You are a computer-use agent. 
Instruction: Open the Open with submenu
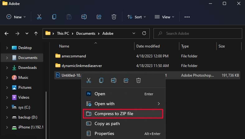pos(123,104)
